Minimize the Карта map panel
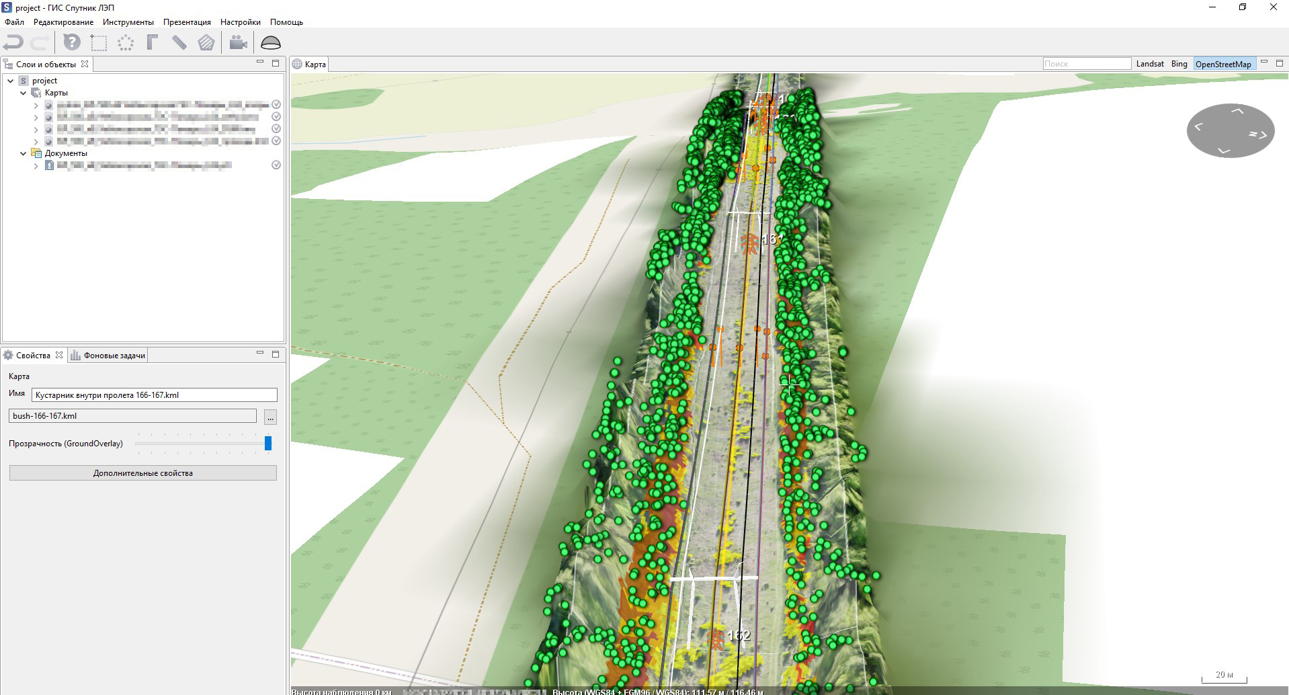Image resolution: width=1289 pixels, height=695 pixels. 1264,63
